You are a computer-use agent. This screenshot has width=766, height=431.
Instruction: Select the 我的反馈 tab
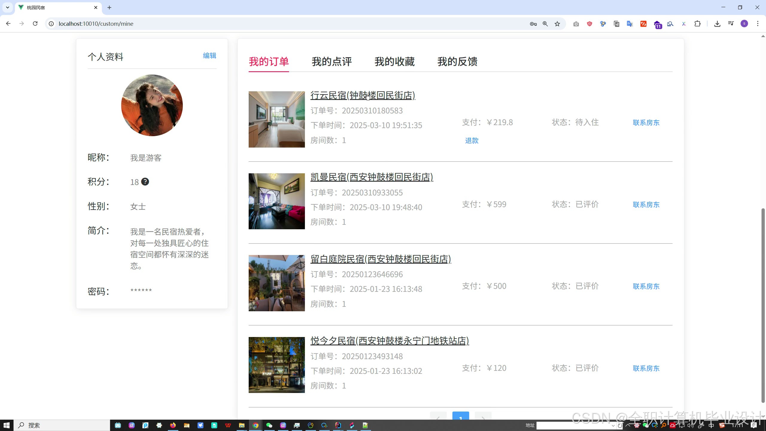[457, 62]
